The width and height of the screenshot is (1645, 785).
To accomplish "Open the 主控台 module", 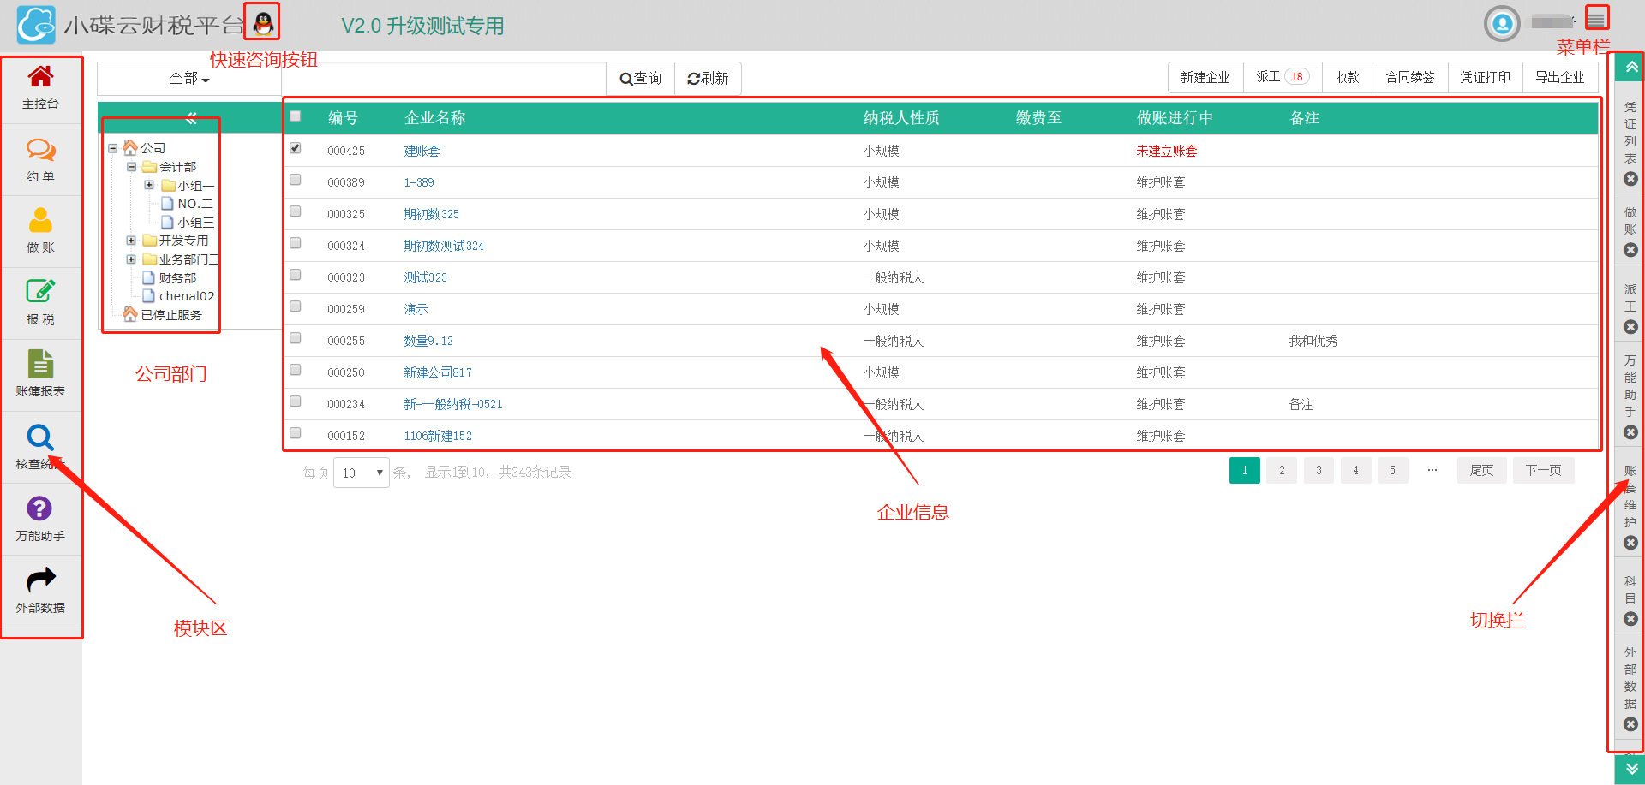I will [x=40, y=86].
